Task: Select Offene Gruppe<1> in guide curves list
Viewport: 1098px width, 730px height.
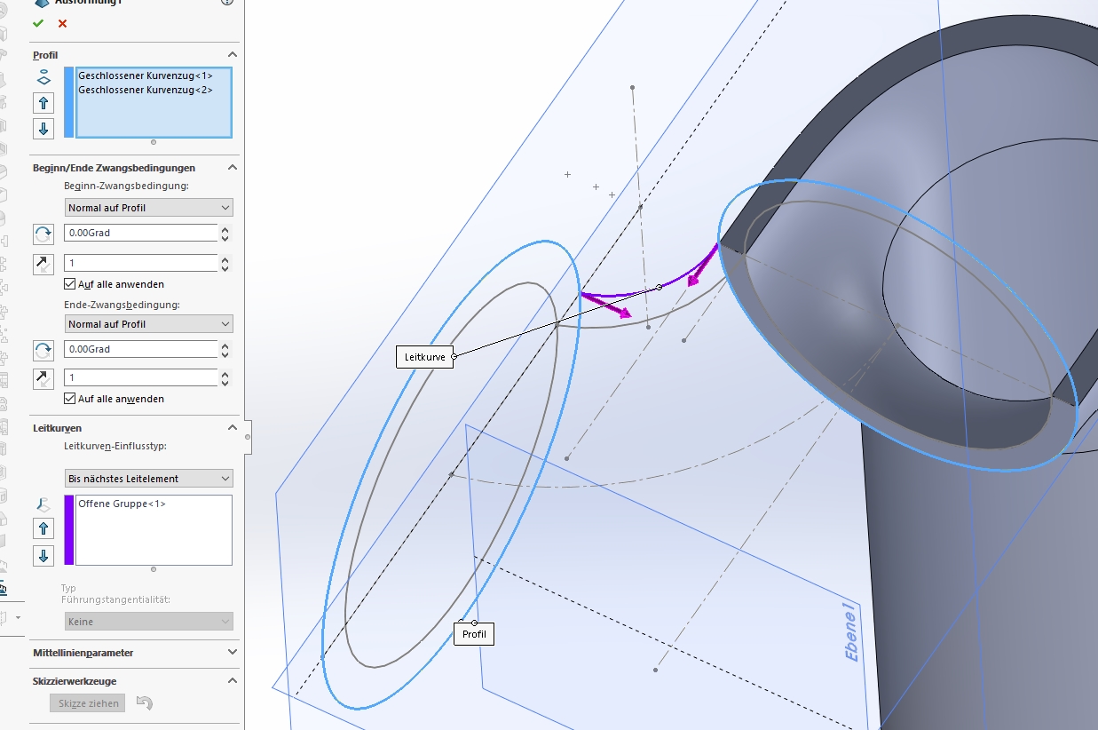Action: click(122, 504)
